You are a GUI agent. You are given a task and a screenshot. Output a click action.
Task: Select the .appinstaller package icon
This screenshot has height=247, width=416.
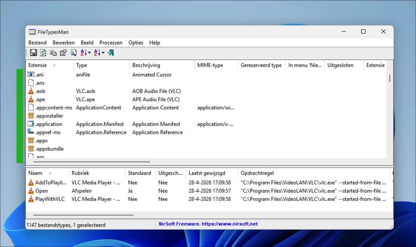point(31,116)
